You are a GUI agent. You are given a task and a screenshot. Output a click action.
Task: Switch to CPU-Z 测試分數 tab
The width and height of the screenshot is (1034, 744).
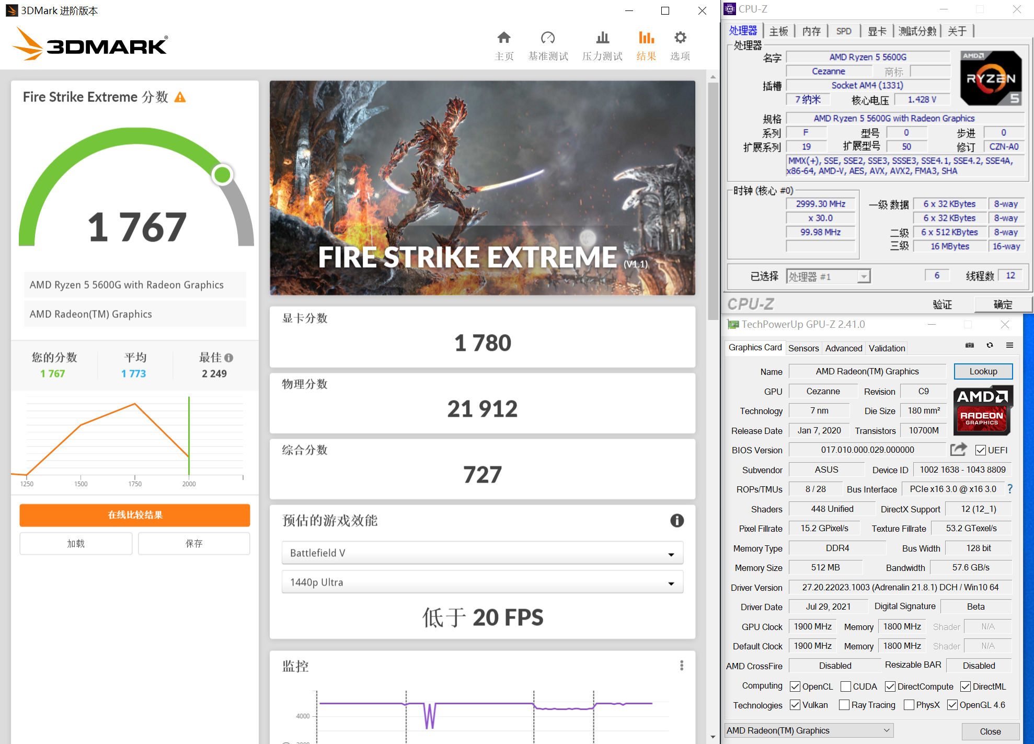tap(917, 31)
